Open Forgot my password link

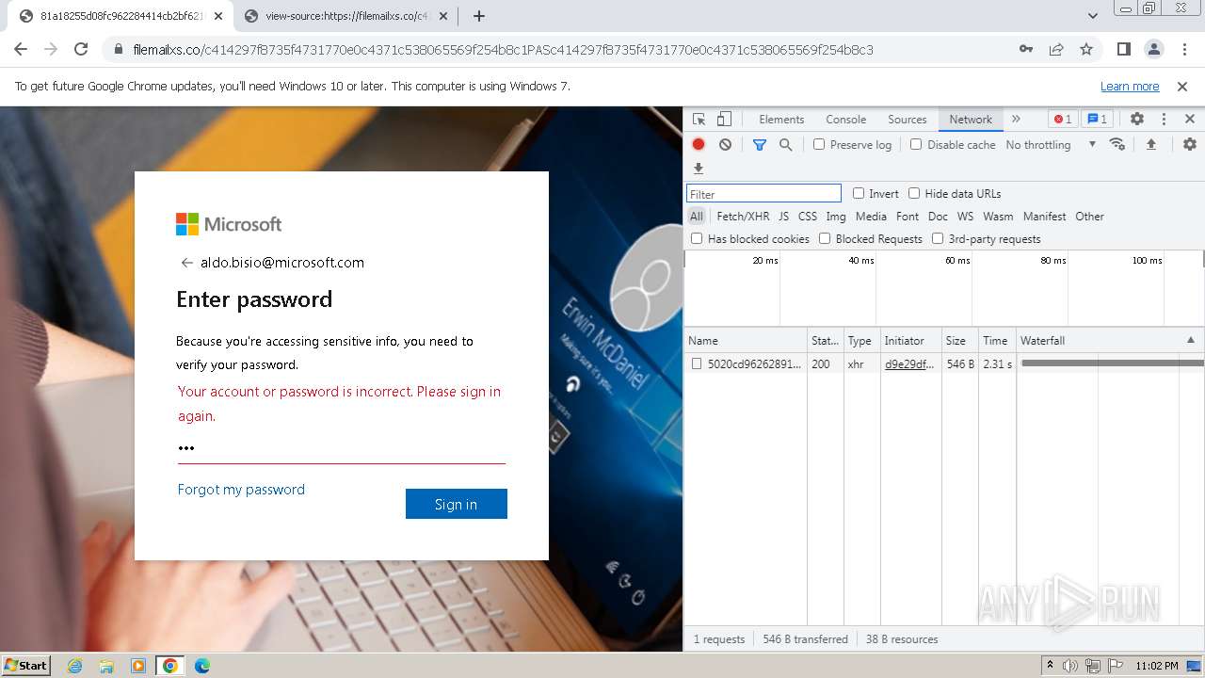(241, 490)
